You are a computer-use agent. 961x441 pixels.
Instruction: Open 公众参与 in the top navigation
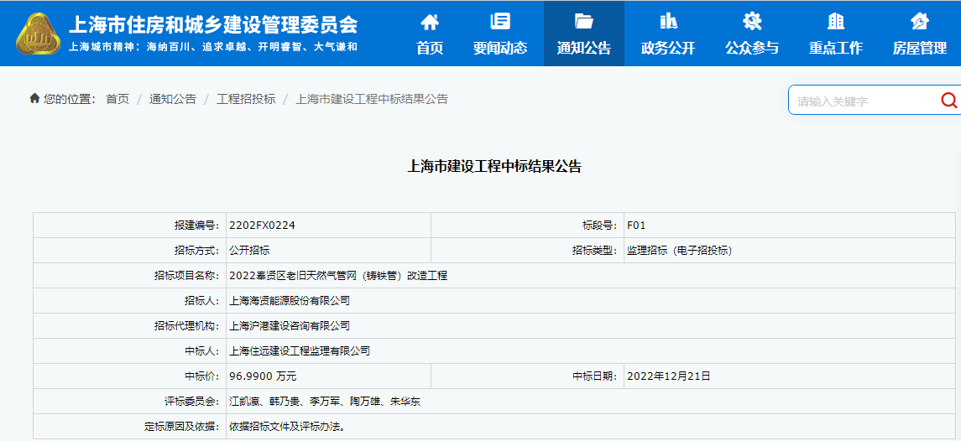[x=752, y=48]
